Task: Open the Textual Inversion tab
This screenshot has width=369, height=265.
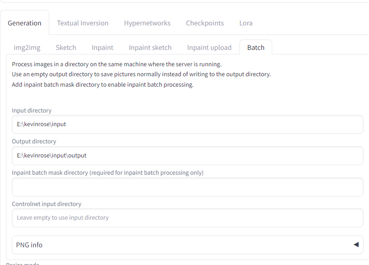Action: click(x=83, y=23)
